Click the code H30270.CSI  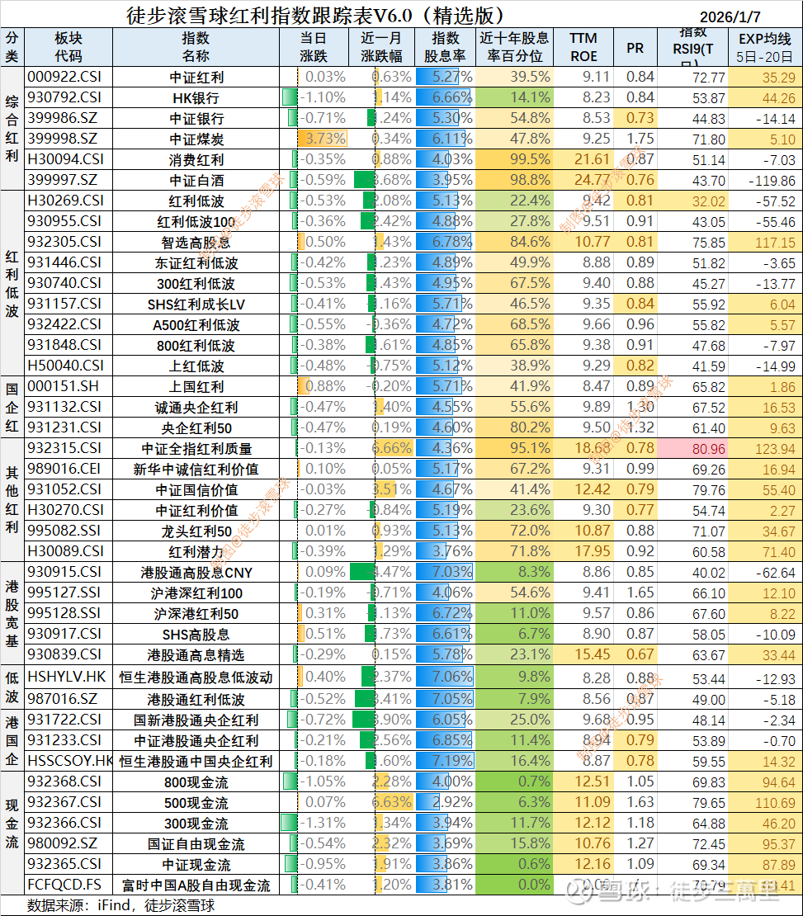click(65, 510)
